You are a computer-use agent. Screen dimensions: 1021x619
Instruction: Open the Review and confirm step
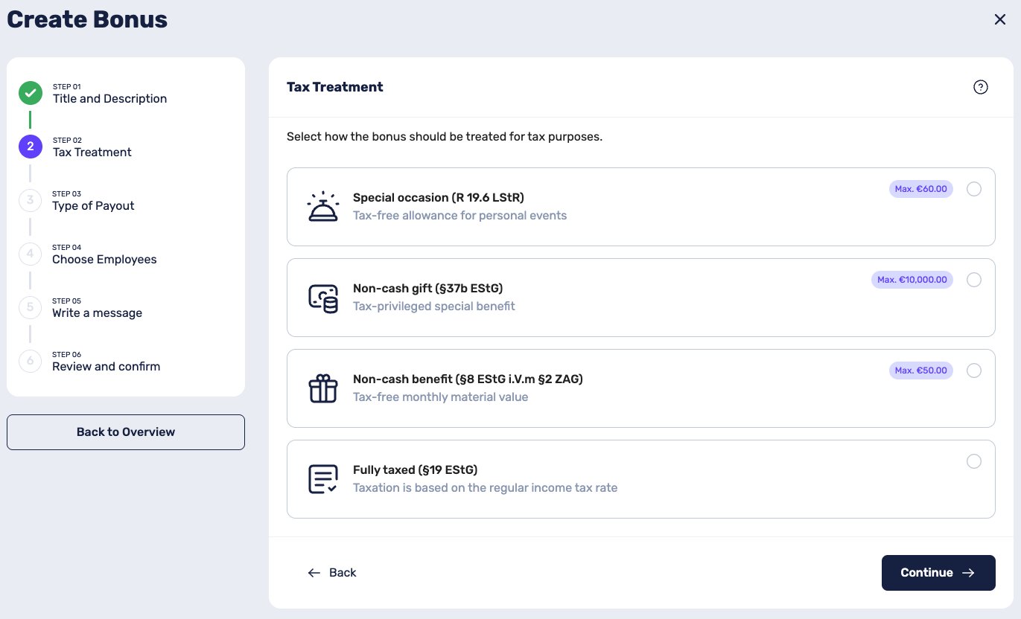106,366
